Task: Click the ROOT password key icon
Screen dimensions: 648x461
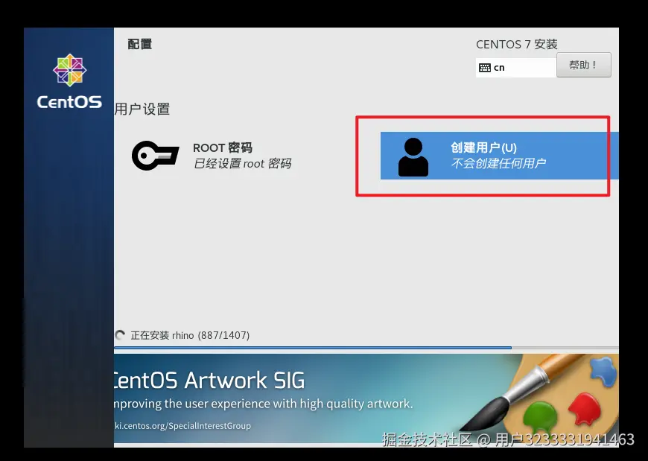Action: (156, 156)
